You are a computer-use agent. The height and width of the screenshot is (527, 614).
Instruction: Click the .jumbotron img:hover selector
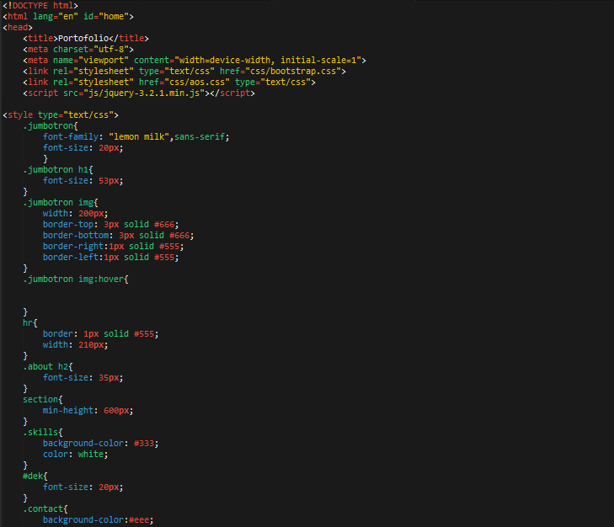click(x=75, y=279)
